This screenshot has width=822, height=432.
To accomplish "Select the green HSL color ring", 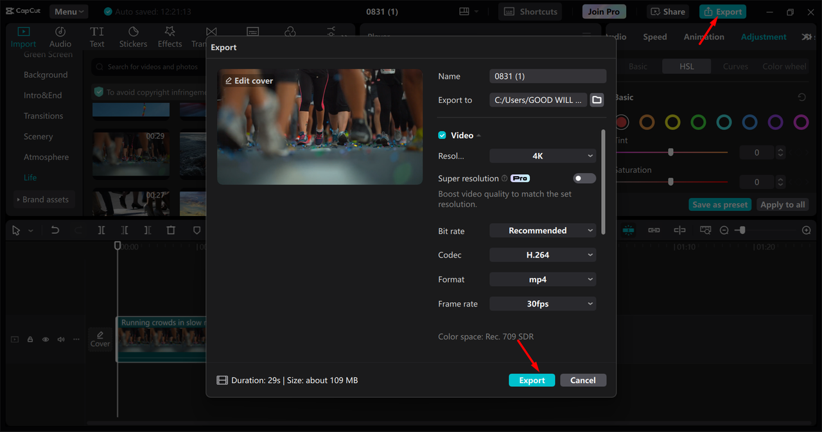I will pos(698,122).
